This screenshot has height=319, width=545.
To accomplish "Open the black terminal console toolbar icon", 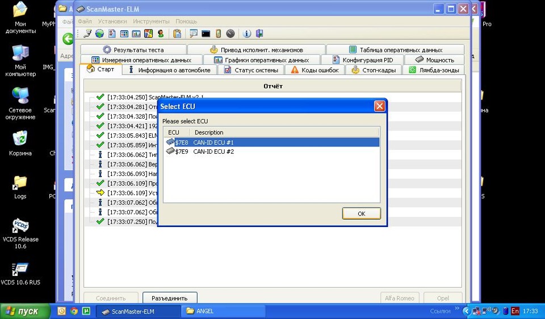I will pyautogui.click(x=206, y=33).
